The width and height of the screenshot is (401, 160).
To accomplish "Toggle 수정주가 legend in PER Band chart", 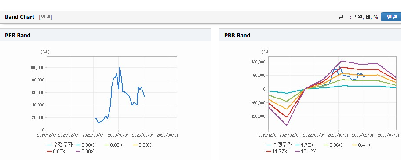I will (x=60, y=145).
